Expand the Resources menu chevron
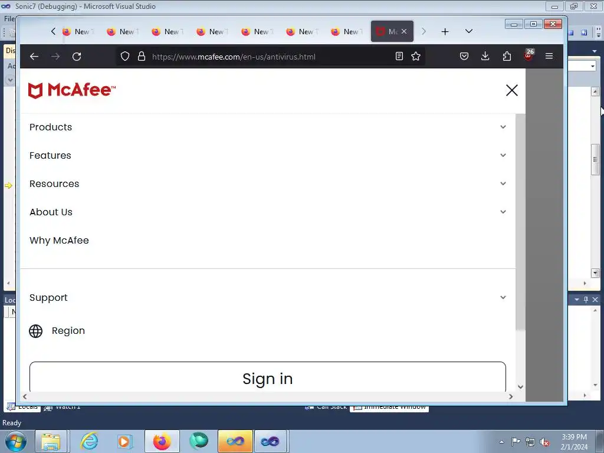 pyautogui.click(x=503, y=184)
